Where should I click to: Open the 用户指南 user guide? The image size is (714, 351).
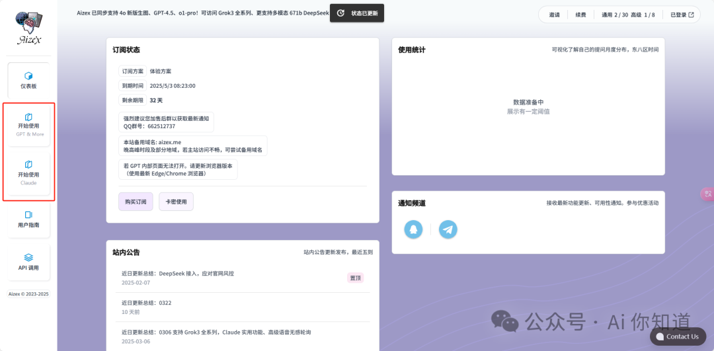click(x=28, y=219)
